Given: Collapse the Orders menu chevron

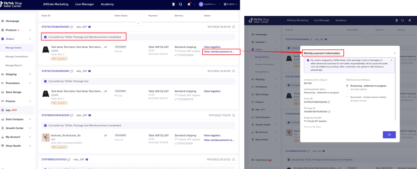Looking at the screenshot, I should (30, 39).
